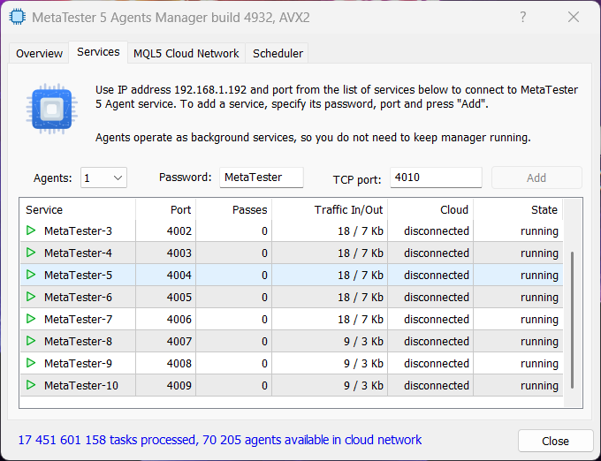The width and height of the screenshot is (601, 461).
Task: Sort by the Service column header
Action: click(78, 210)
